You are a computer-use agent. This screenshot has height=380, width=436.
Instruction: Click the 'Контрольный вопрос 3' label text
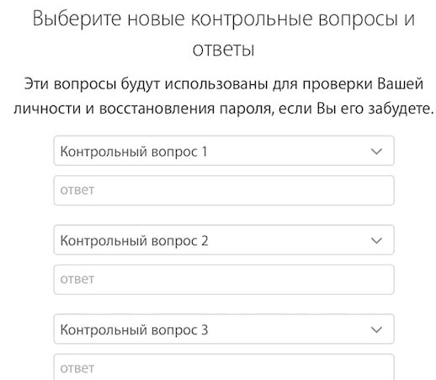[134, 330]
